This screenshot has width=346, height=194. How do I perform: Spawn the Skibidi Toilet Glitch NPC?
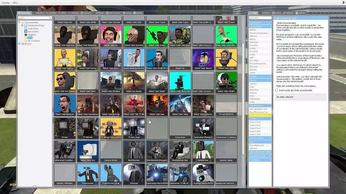point(111,59)
